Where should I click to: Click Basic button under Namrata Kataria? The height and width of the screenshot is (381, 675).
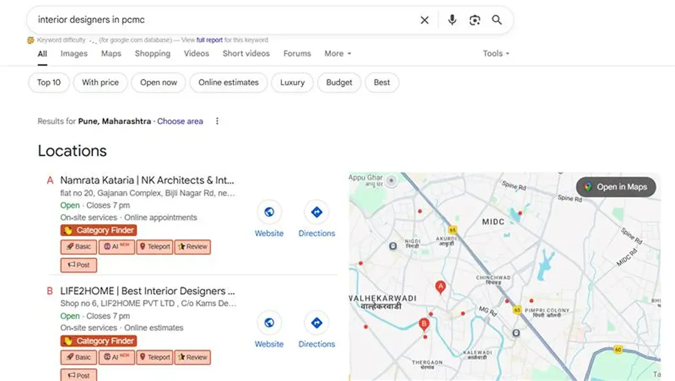[x=78, y=247]
